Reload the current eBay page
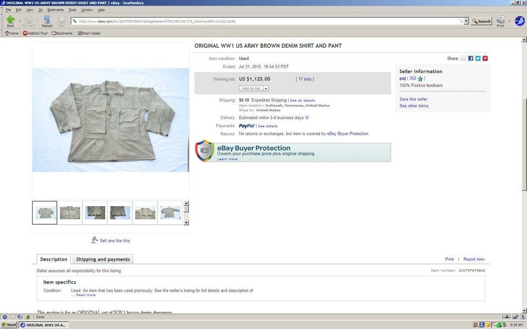 click(x=47, y=19)
